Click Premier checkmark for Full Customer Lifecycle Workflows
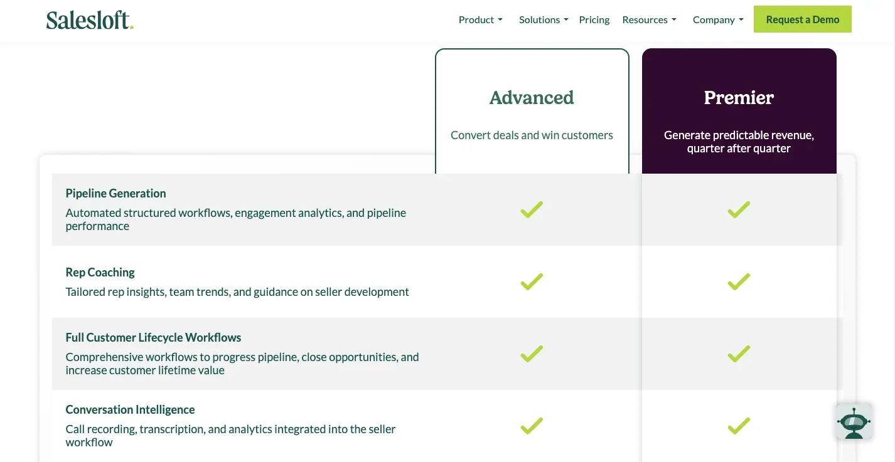 click(x=739, y=354)
